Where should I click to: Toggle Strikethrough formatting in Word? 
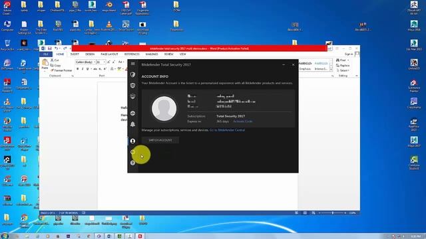[x=95, y=69]
